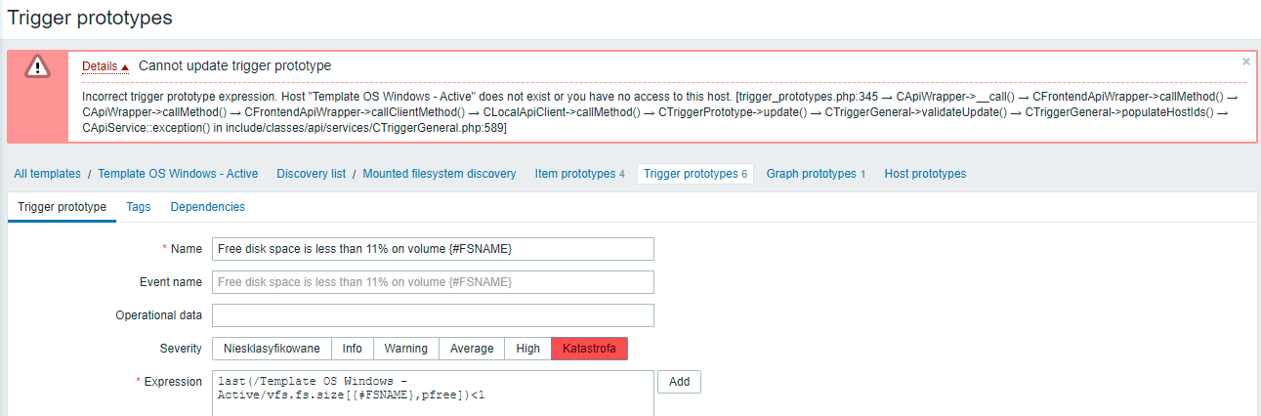The image size is (1261, 416).
Task: Switch to the Dependencies tab
Action: click(208, 207)
